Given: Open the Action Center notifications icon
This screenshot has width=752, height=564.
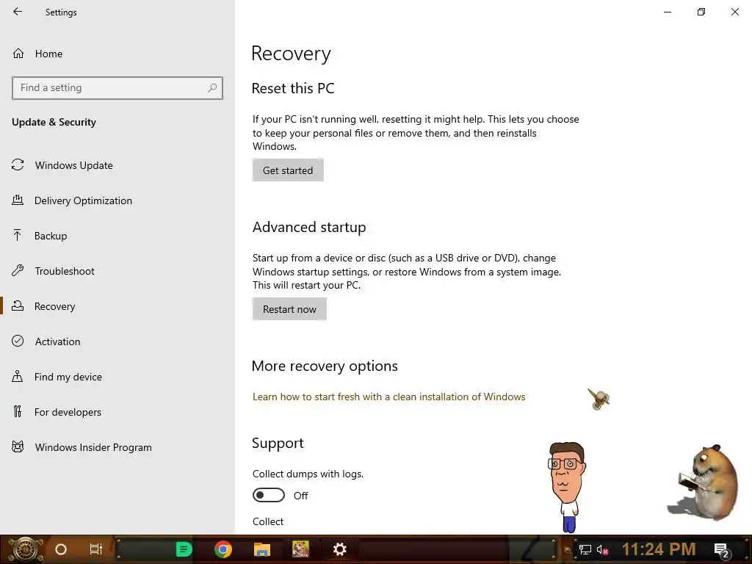Looking at the screenshot, I should coord(722,550).
